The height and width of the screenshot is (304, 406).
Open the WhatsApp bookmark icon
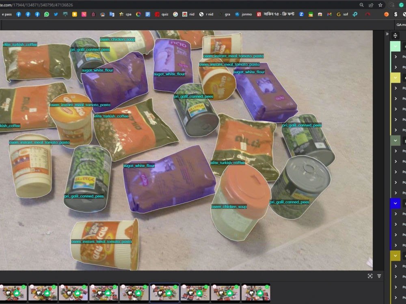47,14
